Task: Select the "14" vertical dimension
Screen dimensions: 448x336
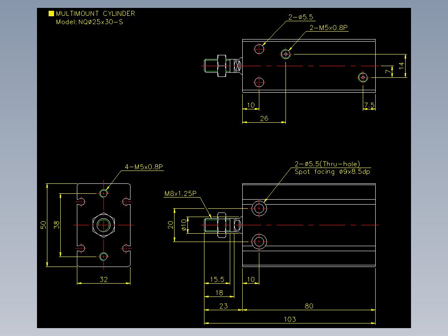Action: coord(401,65)
